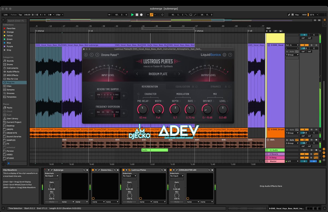328x212 pixels.
Task: Open Templates category in browser
Action: [11, 97]
